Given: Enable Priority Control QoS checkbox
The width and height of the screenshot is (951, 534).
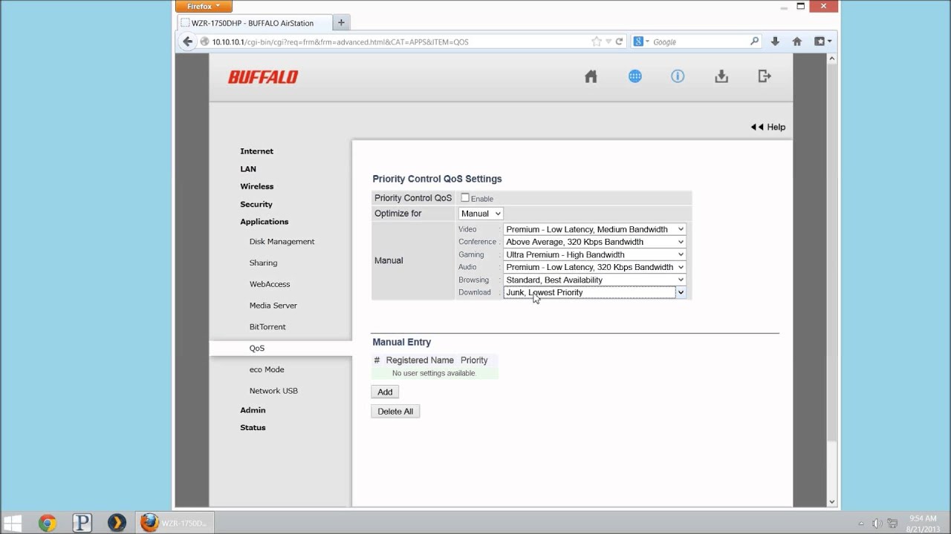Looking at the screenshot, I should (x=465, y=198).
